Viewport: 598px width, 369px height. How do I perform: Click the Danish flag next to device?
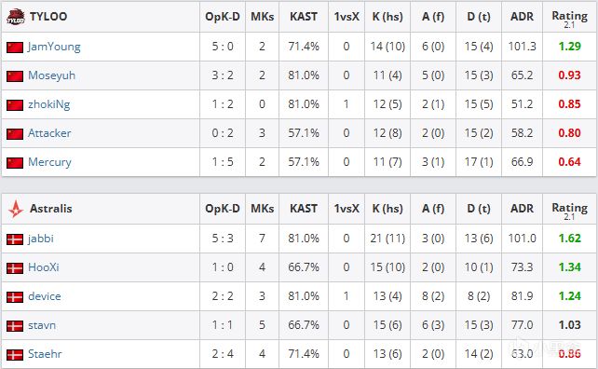click(x=15, y=297)
